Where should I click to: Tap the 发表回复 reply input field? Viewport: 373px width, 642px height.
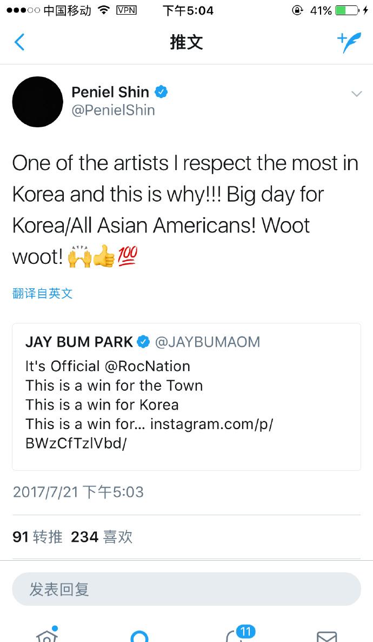pyautogui.click(x=186, y=589)
